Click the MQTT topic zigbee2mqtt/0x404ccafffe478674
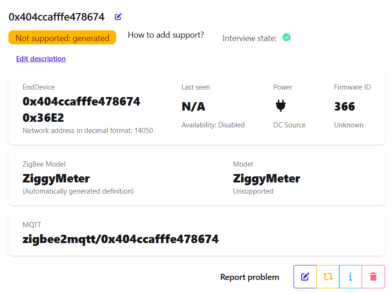The height and width of the screenshot is (293, 392). tap(120, 239)
